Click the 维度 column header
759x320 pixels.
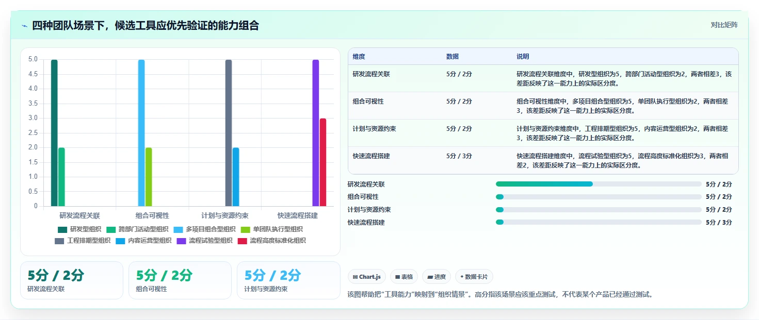point(359,57)
